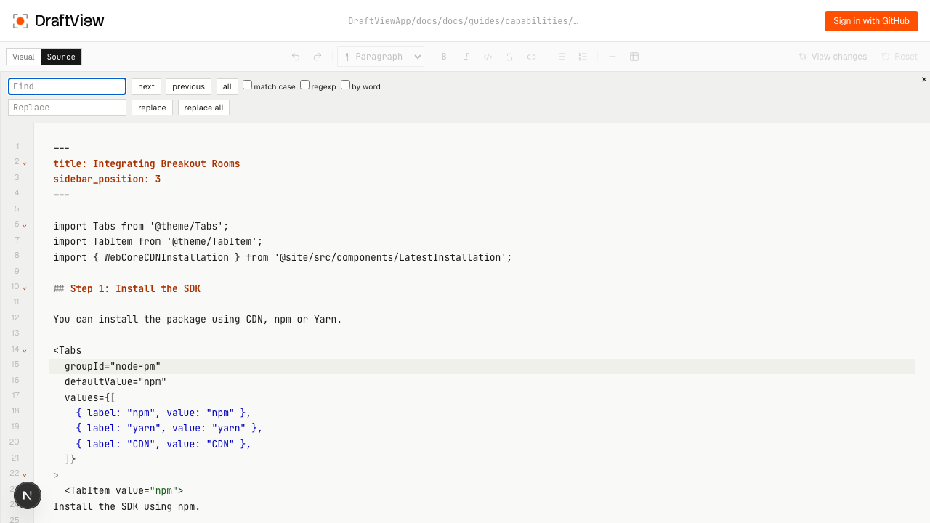930x523 pixels.
Task: Open the Paragraph block type dropdown
Action: point(381,57)
